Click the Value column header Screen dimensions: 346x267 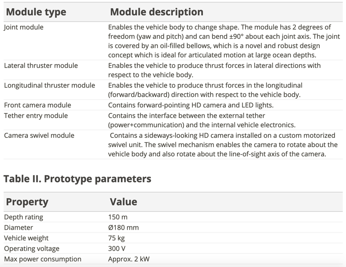[124, 202]
